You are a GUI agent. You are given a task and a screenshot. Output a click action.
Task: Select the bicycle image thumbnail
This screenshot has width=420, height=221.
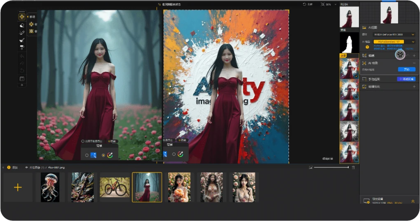pyautogui.click(x=115, y=187)
